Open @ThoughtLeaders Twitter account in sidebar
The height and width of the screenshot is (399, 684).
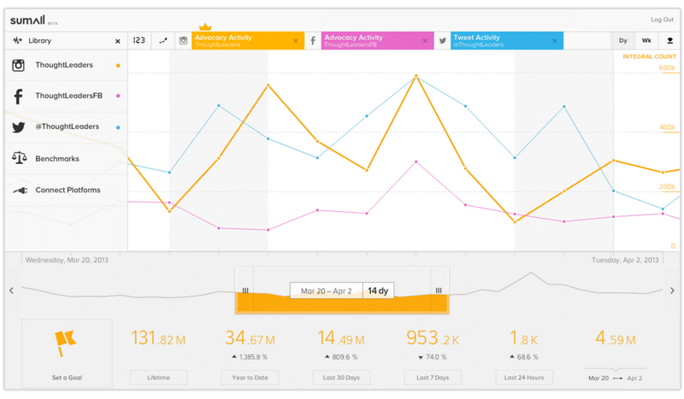[67, 127]
